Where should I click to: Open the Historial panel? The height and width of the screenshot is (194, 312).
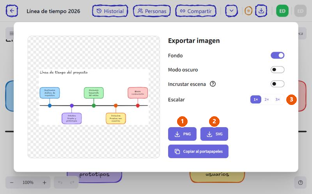click(x=110, y=11)
